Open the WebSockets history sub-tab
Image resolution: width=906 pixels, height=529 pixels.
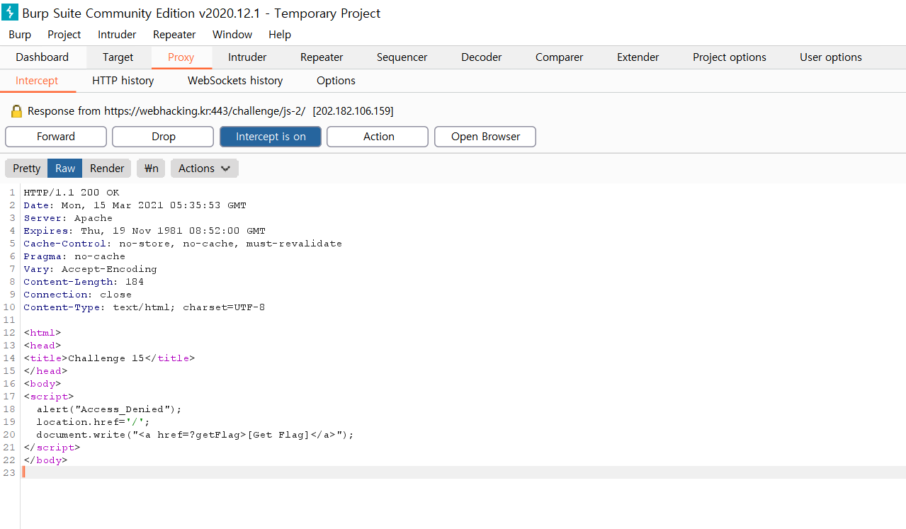pyautogui.click(x=235, y=81)
